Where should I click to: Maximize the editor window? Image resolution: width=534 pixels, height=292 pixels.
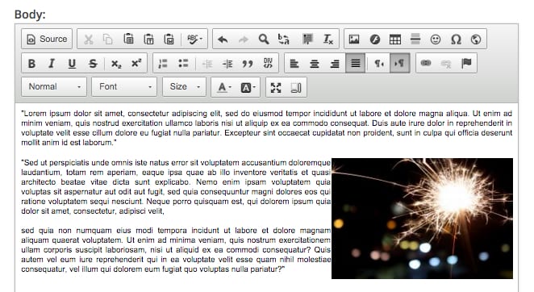point(276,88)
